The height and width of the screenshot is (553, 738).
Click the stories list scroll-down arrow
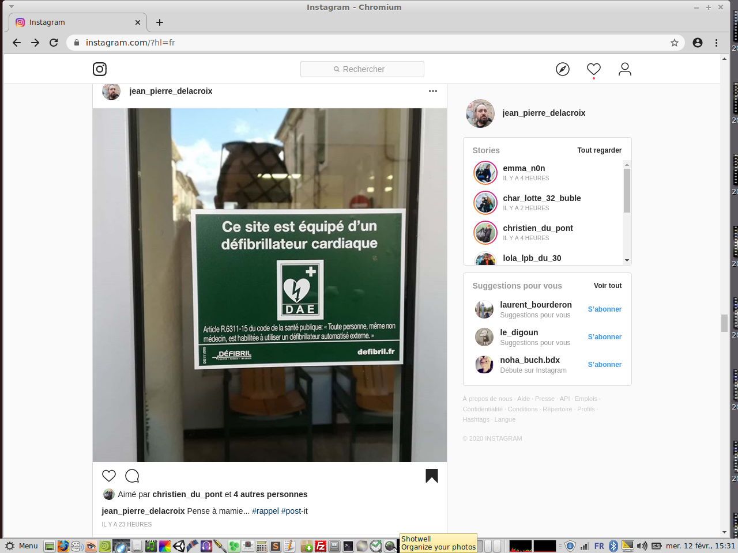click(627, 260)
